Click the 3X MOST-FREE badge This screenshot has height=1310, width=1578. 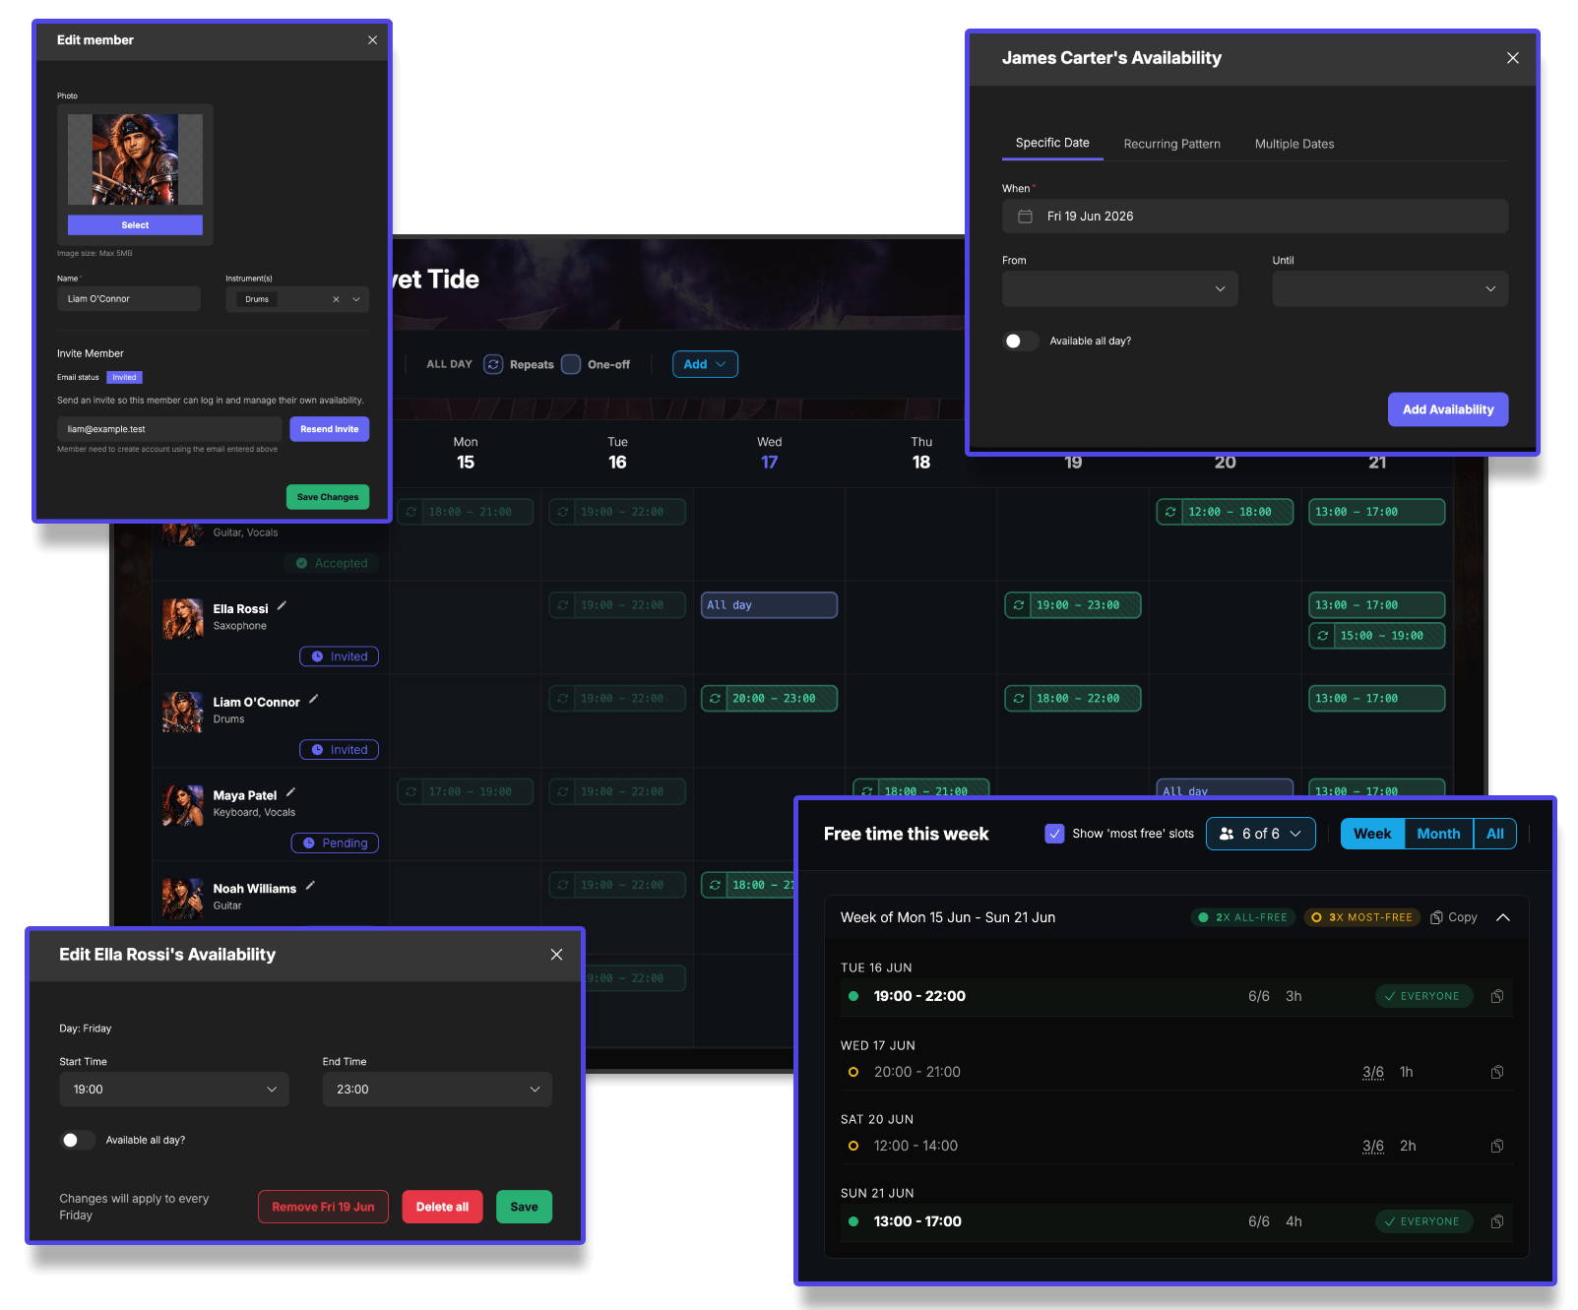pyautogui.click(x=1362, y=917)
